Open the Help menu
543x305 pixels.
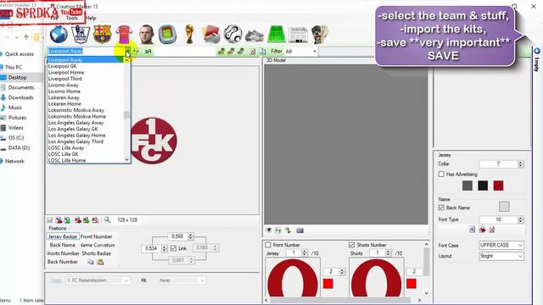(x=91, y=18)
